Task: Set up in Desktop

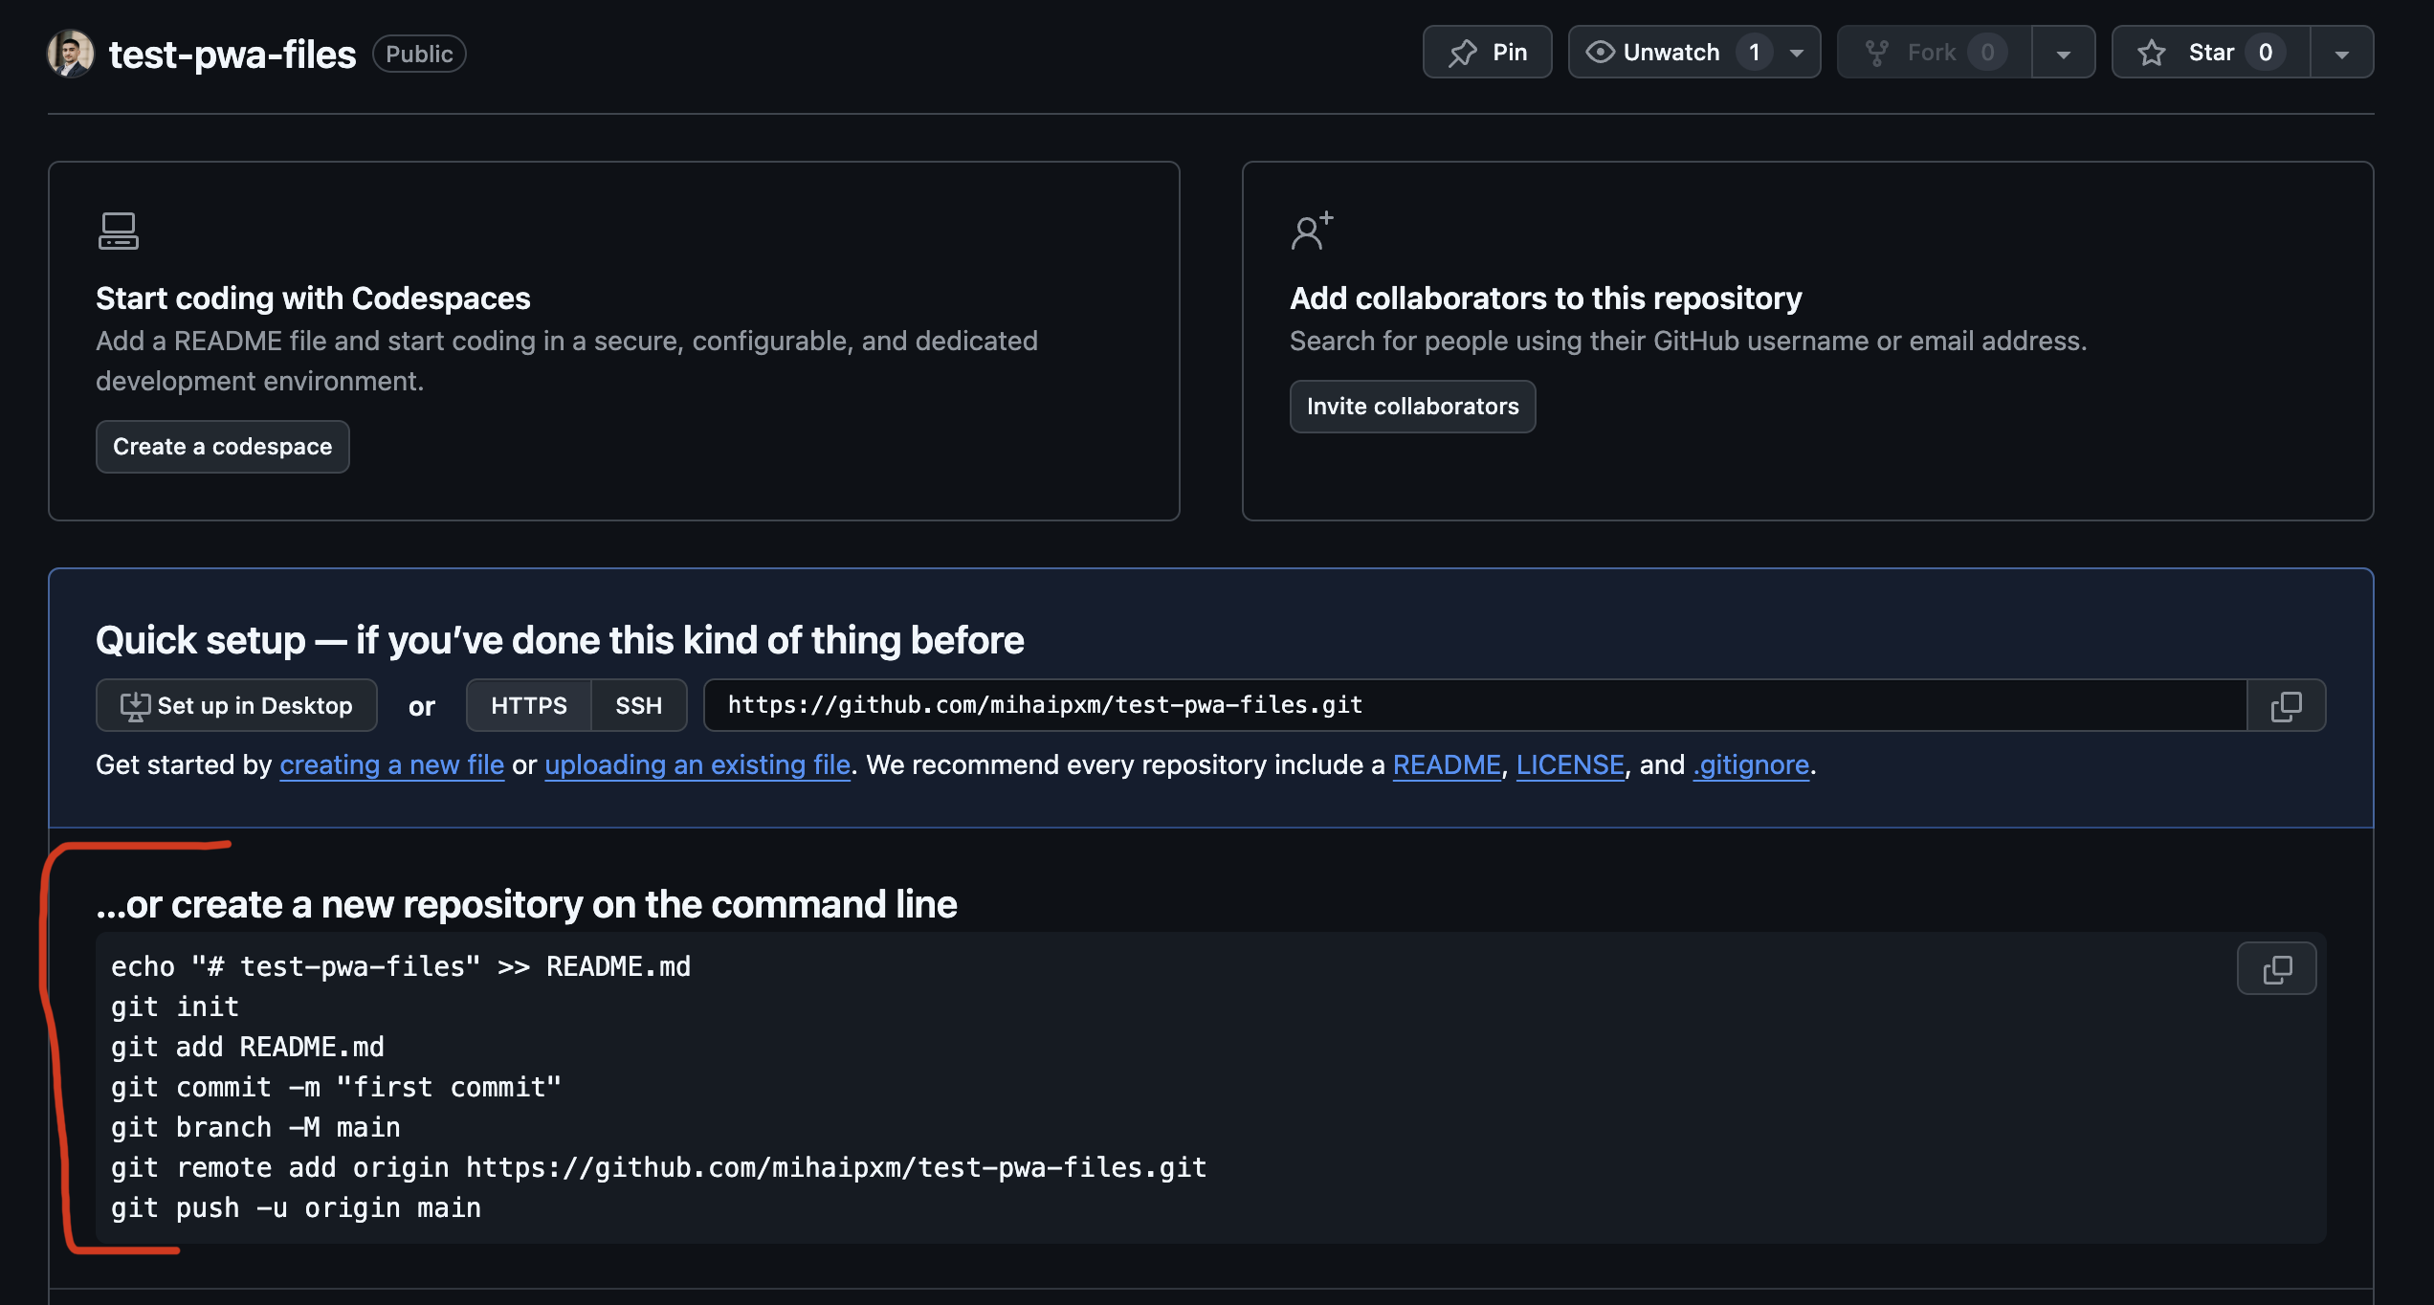Action: click(x=236, y=705)
